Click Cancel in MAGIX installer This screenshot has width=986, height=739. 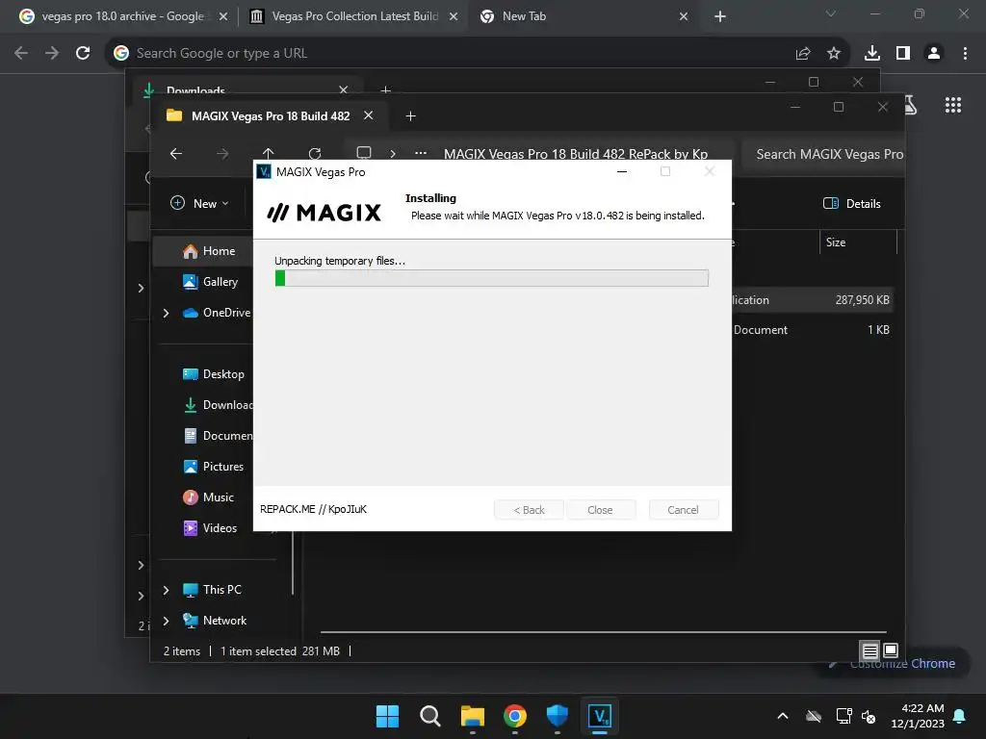(683, 510)
